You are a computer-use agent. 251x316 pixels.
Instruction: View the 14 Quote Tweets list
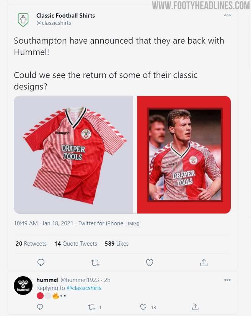(x=75, y=244)
